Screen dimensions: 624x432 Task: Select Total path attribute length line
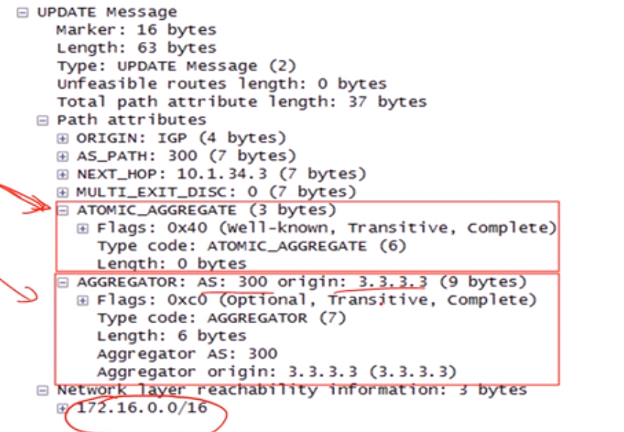point(242,102)
